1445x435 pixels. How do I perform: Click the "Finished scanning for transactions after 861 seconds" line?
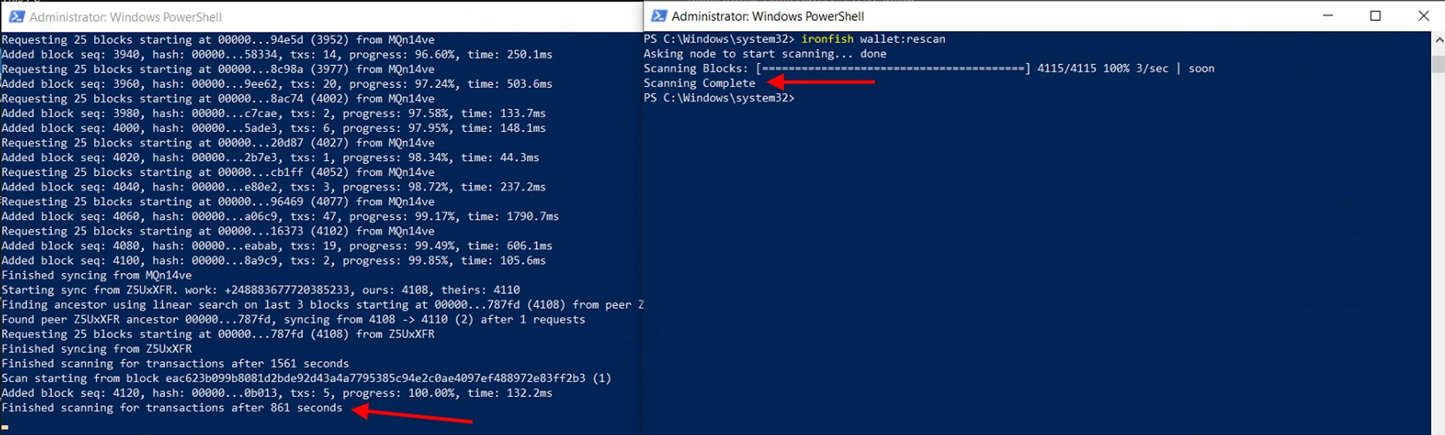[x=172, y=408]
